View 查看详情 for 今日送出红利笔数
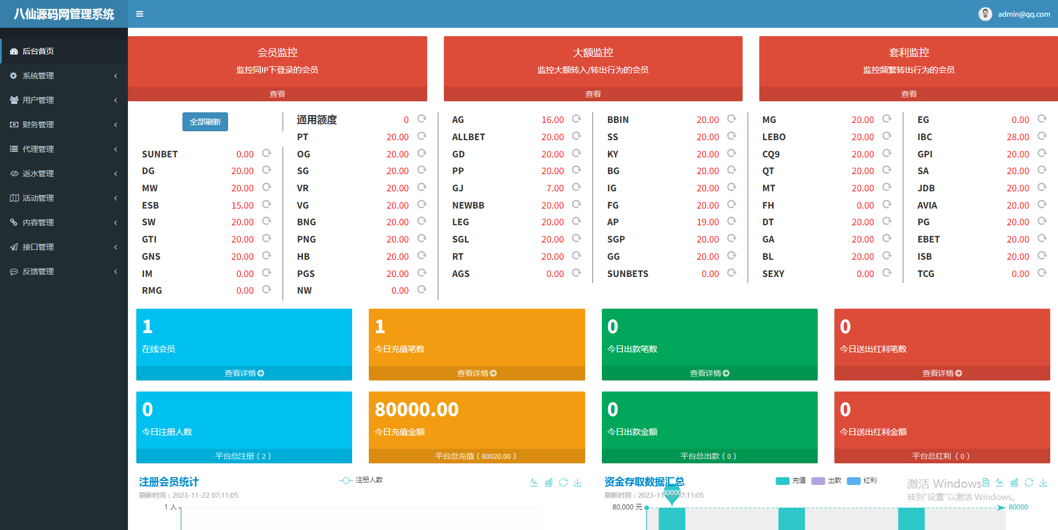Screen dimensions: 1058x530 (x=942, y=373)
